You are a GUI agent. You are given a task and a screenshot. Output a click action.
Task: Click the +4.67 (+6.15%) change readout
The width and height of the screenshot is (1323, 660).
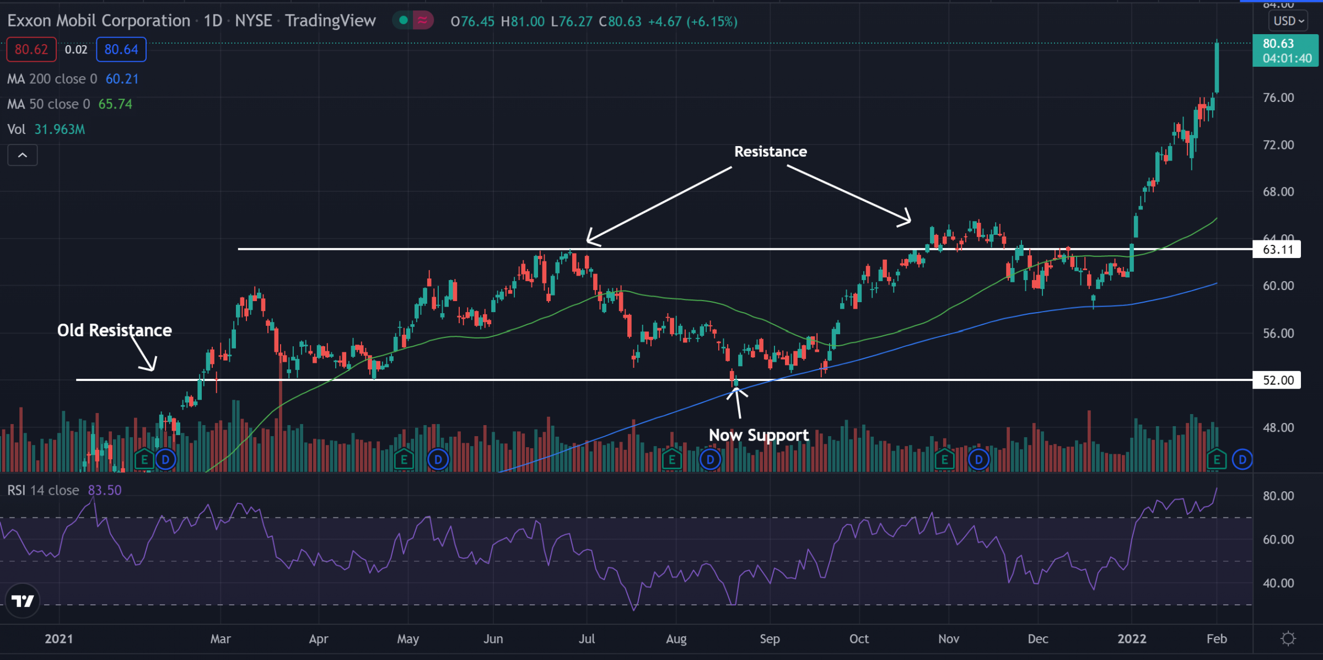(x=693, y=22)
